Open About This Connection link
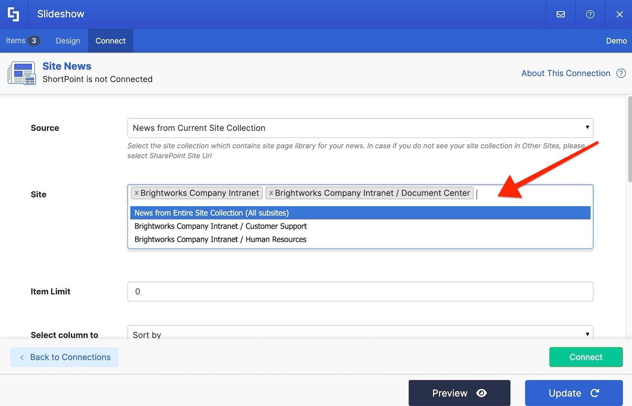Screen dimensions: 632x406 [566, 73]
